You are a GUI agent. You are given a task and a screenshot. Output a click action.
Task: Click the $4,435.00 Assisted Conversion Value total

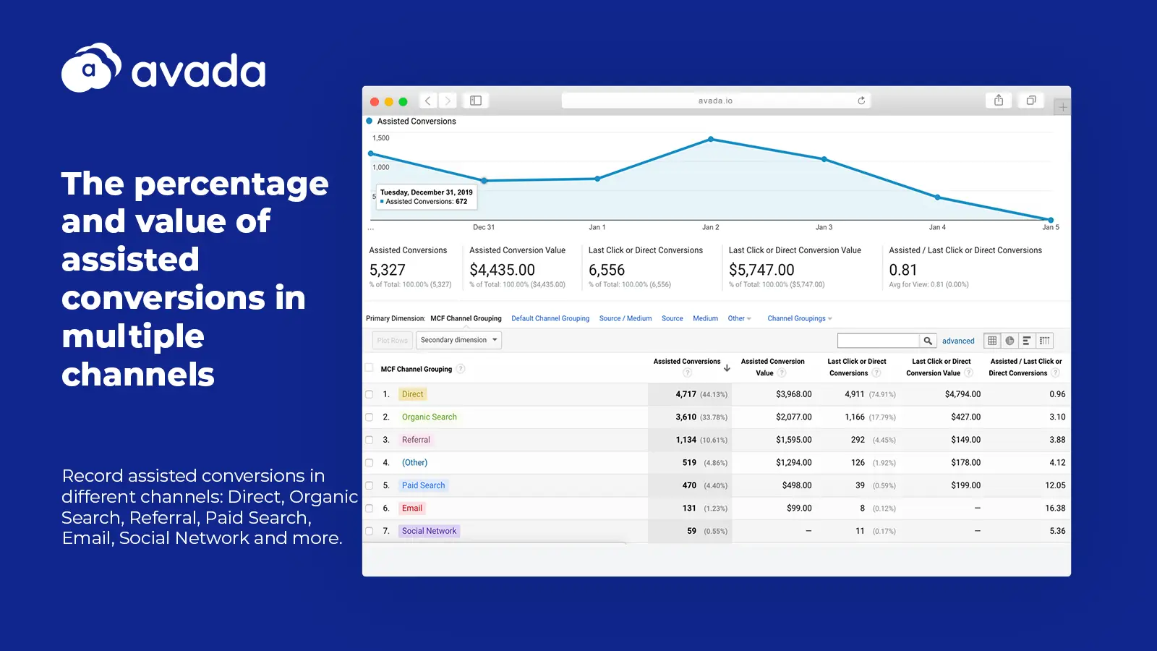click(x=503, y=270)
